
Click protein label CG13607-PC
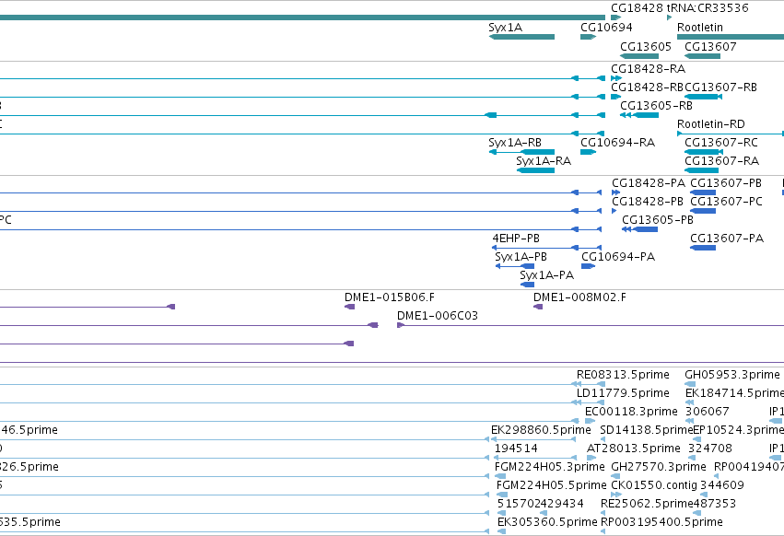click(x=726, y=202)
